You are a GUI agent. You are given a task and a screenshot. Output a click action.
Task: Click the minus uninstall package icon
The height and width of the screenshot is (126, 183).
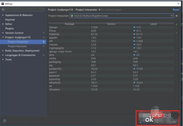pyautogui.click(x=177, y=29)
